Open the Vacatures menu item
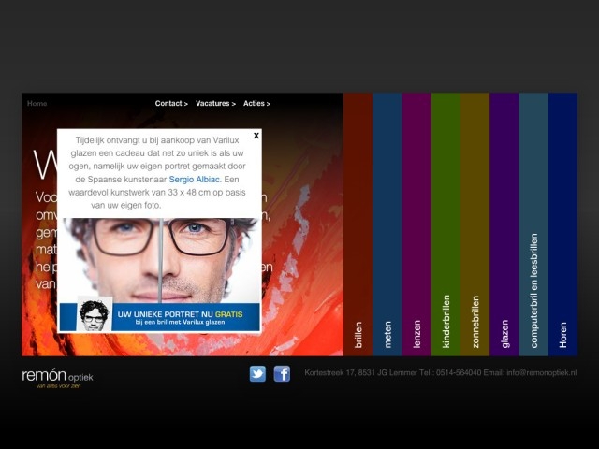This screenshot has width=599, height=449. (215, 104)
